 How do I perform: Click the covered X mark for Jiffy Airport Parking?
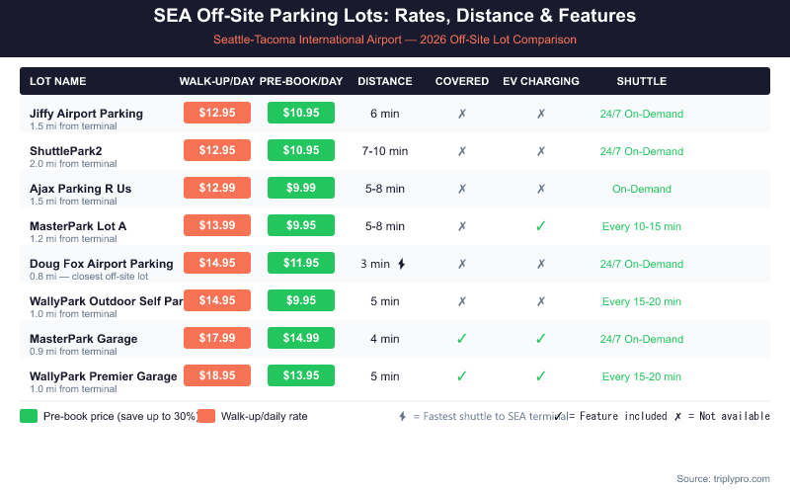[462, 114]
